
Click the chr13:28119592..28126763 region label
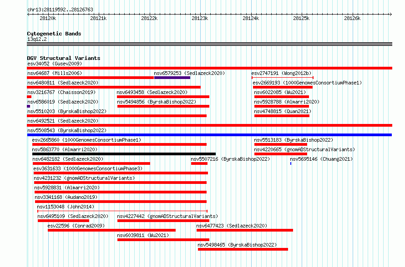60,10
